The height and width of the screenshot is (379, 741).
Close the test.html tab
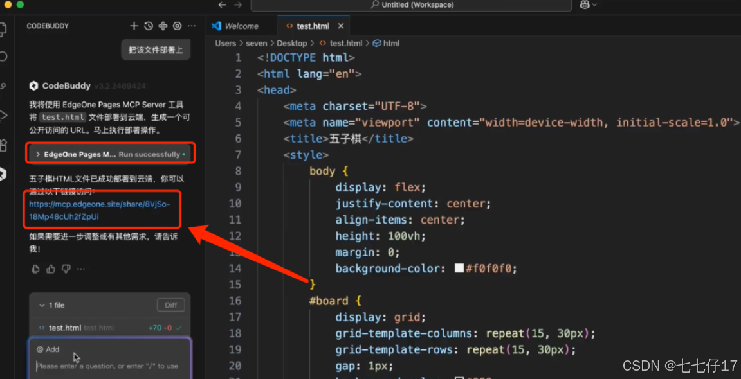click(341, 26)
